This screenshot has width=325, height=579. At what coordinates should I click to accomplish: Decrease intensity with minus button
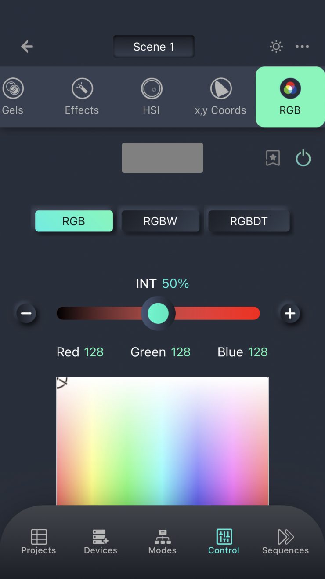pyautogui.click(x=26, y=313)
